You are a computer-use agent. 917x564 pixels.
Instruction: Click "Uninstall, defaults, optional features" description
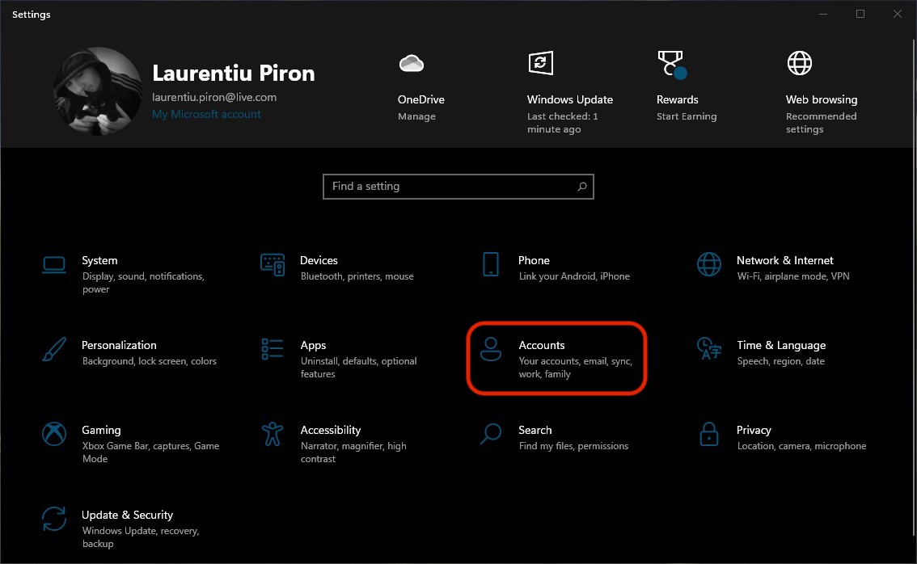point(358,368)
